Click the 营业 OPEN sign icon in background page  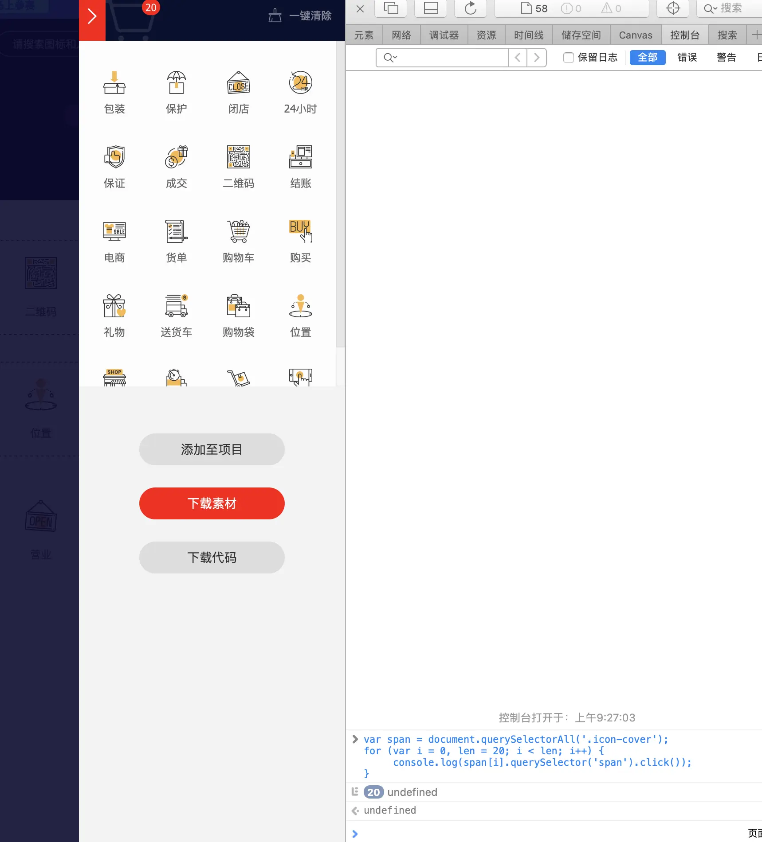click(x=41, y=516)
